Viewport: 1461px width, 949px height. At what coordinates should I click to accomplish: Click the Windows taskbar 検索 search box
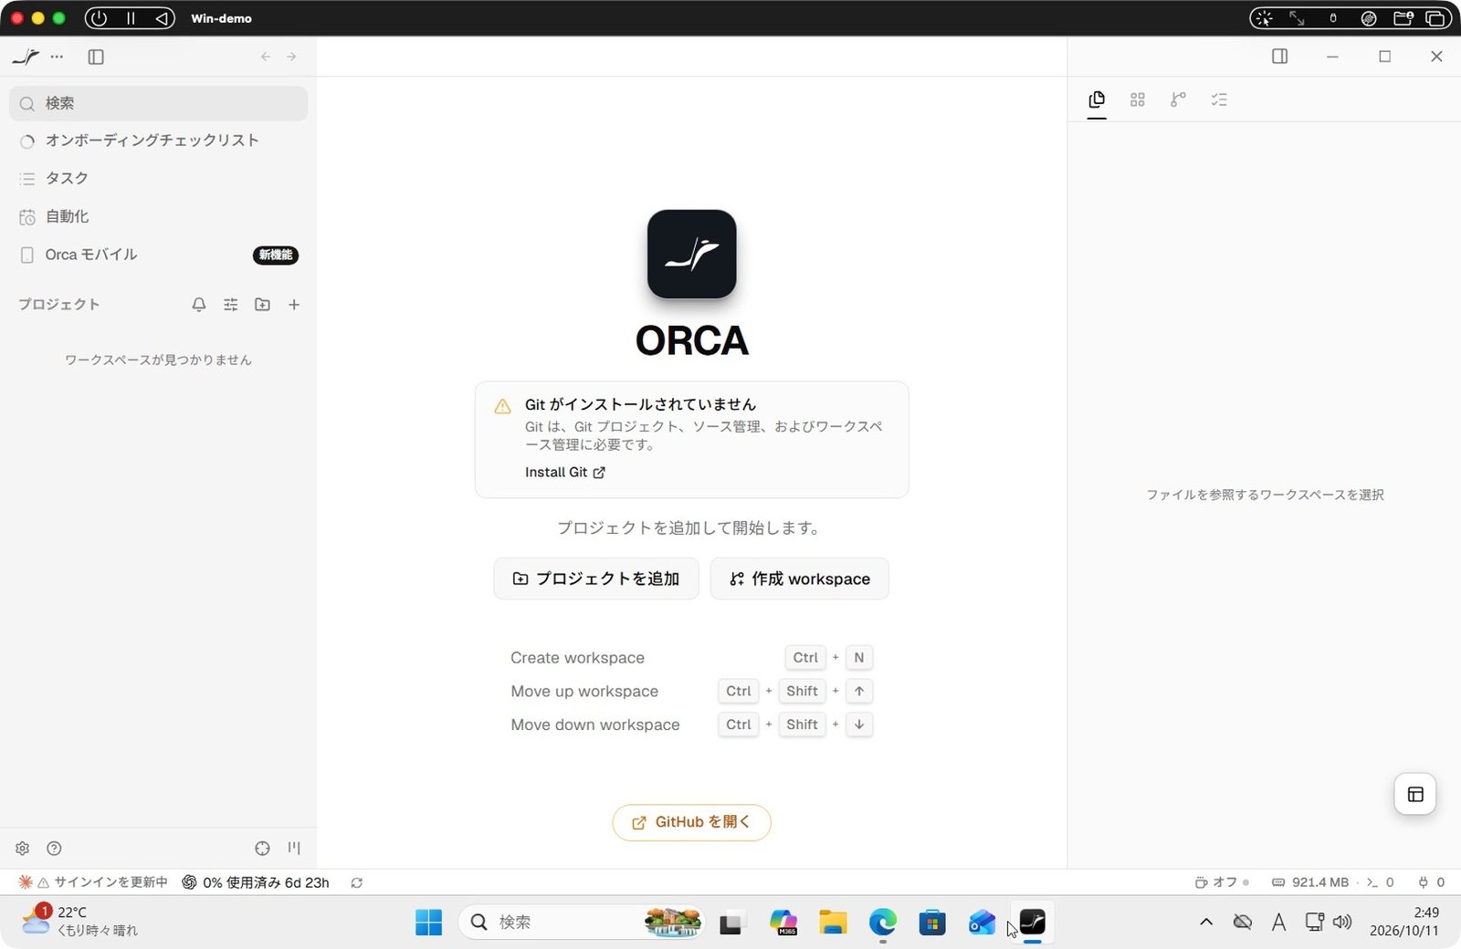[582, 923]
